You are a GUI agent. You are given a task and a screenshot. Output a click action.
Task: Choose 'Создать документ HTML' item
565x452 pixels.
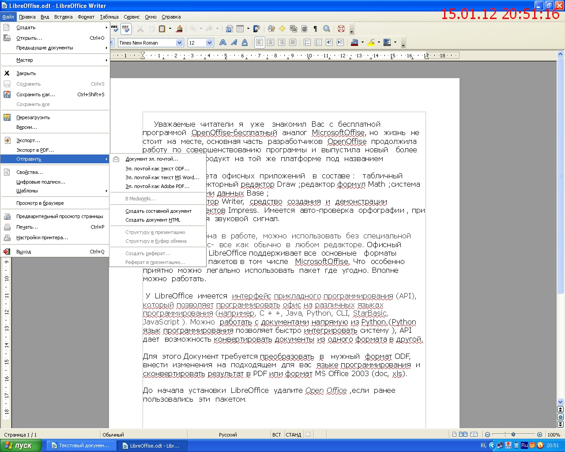(x=158, y=220)
